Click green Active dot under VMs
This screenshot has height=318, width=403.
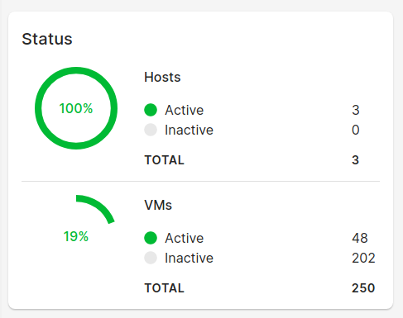pos(151,238)
